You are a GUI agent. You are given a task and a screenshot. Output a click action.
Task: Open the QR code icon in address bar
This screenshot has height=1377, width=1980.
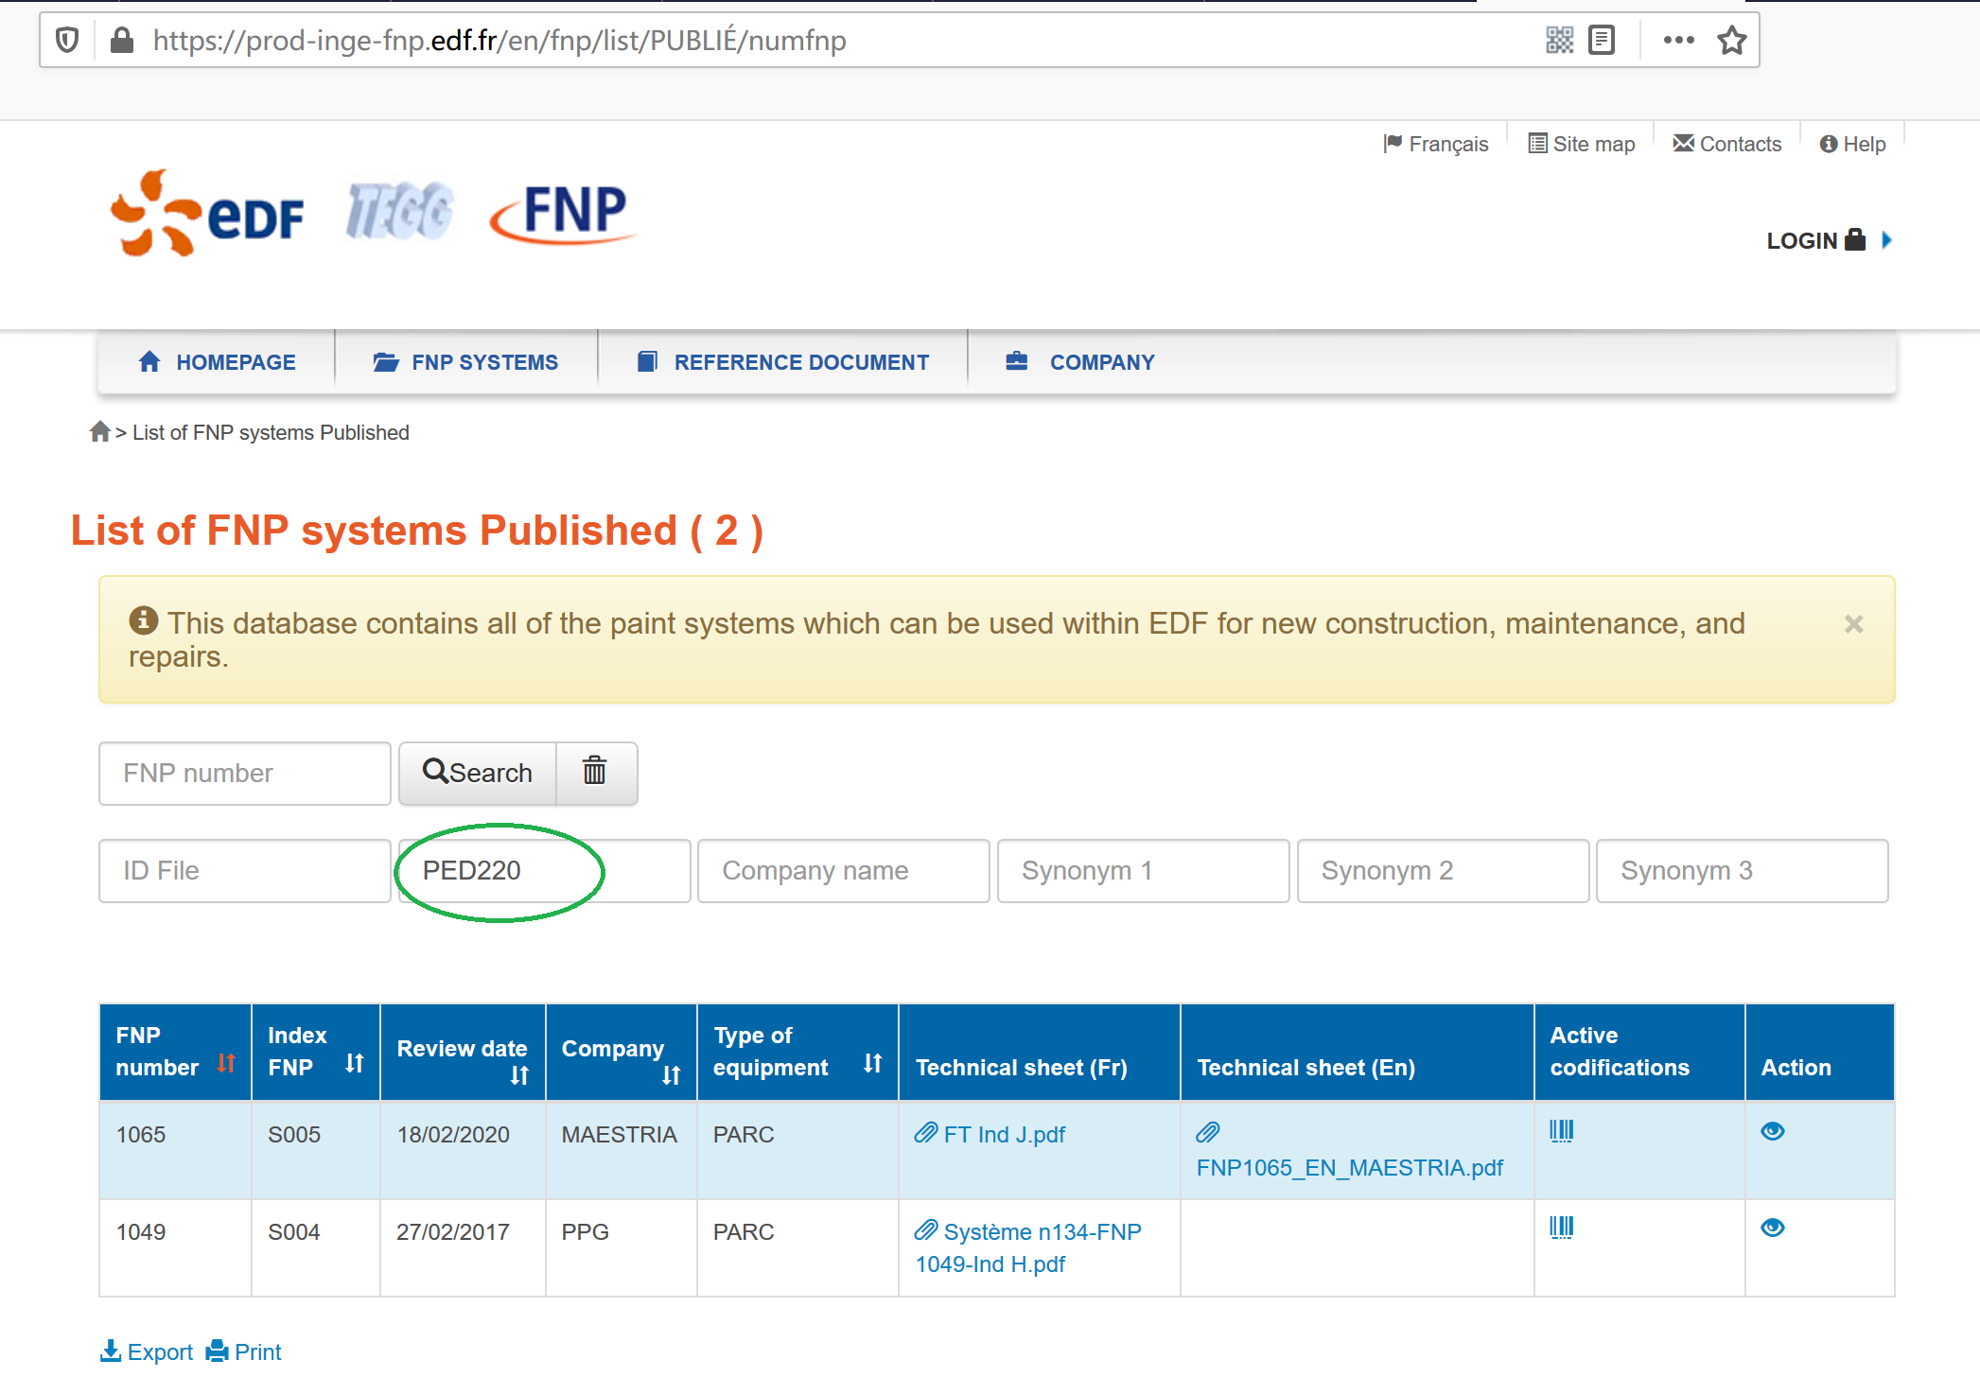(x=1559, y=41)
